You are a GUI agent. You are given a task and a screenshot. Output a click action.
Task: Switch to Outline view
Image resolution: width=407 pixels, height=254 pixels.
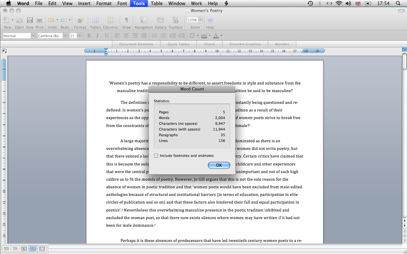click(15, 249)
